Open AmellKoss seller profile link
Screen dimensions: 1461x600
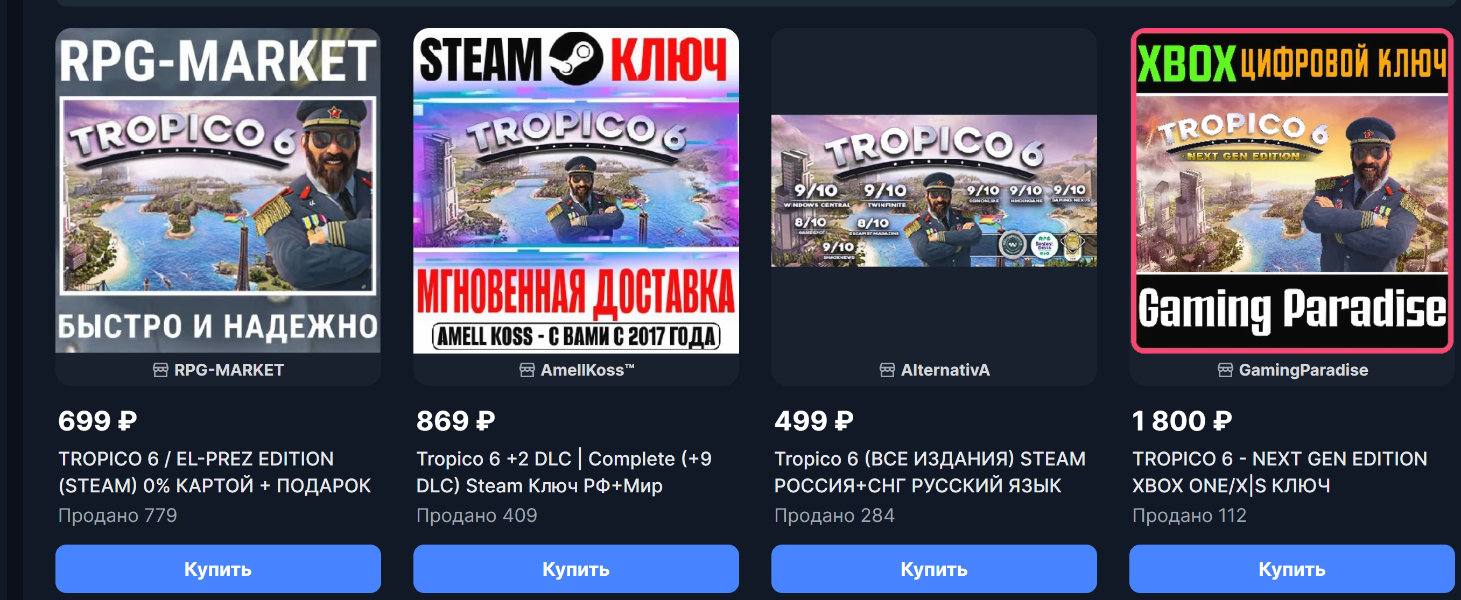[588, 370]
